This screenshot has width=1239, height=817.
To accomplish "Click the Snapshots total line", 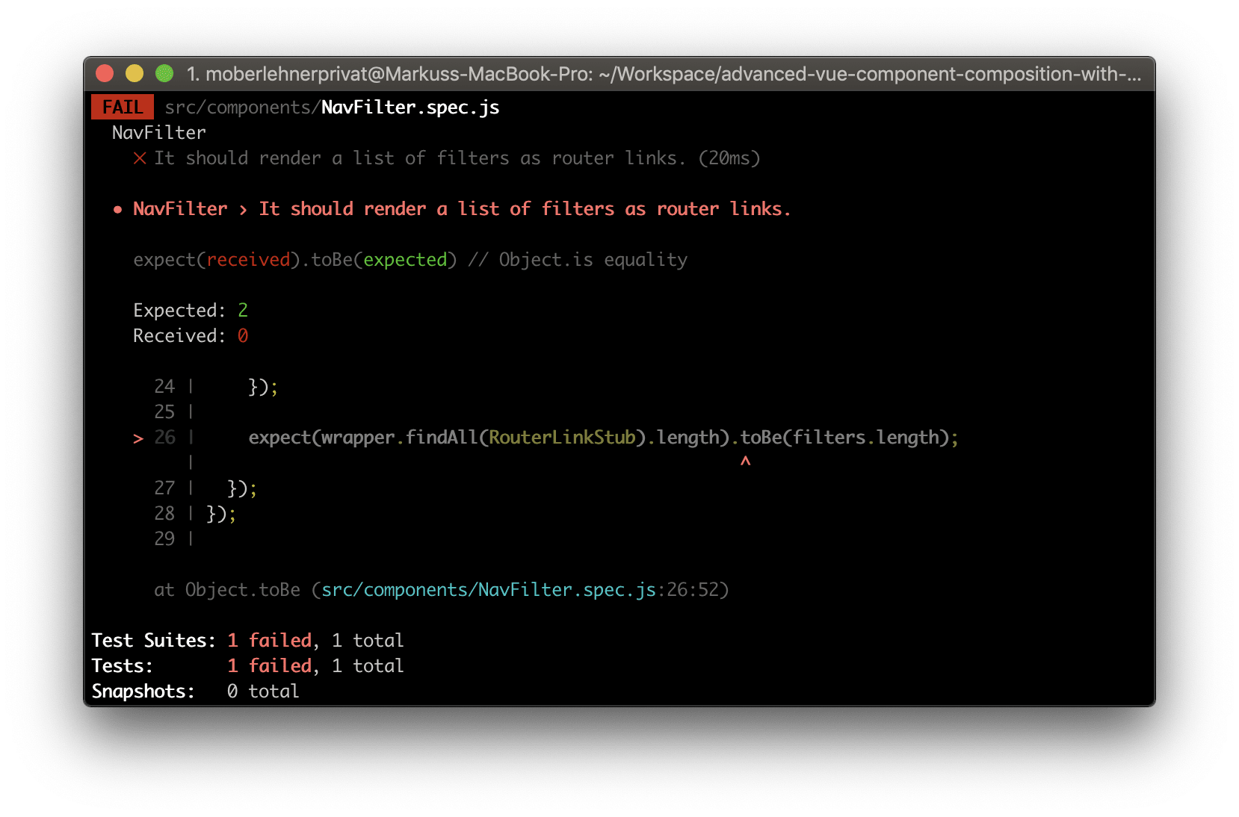I will (195, 692).
